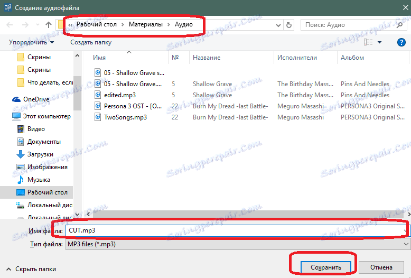
Task: Click Создать папку button
Action: pos(91,42)
